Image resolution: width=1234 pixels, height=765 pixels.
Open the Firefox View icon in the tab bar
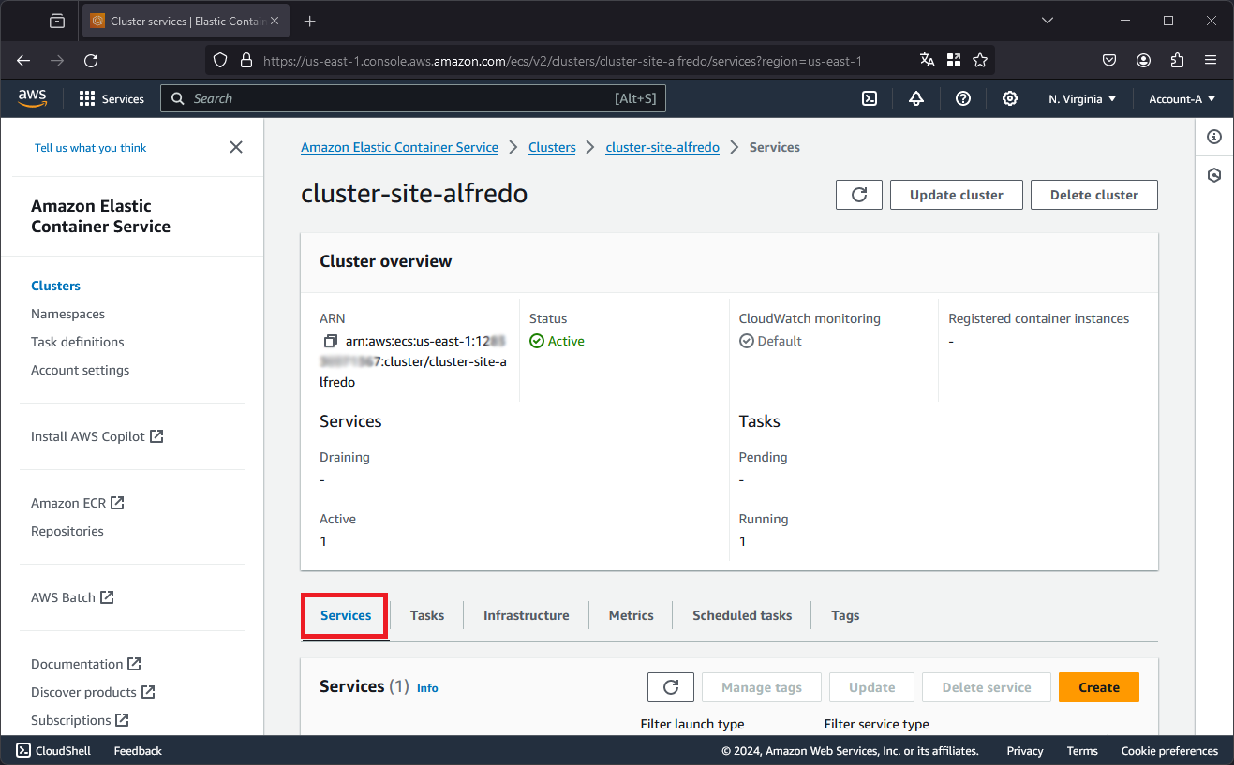click(57, 21)
